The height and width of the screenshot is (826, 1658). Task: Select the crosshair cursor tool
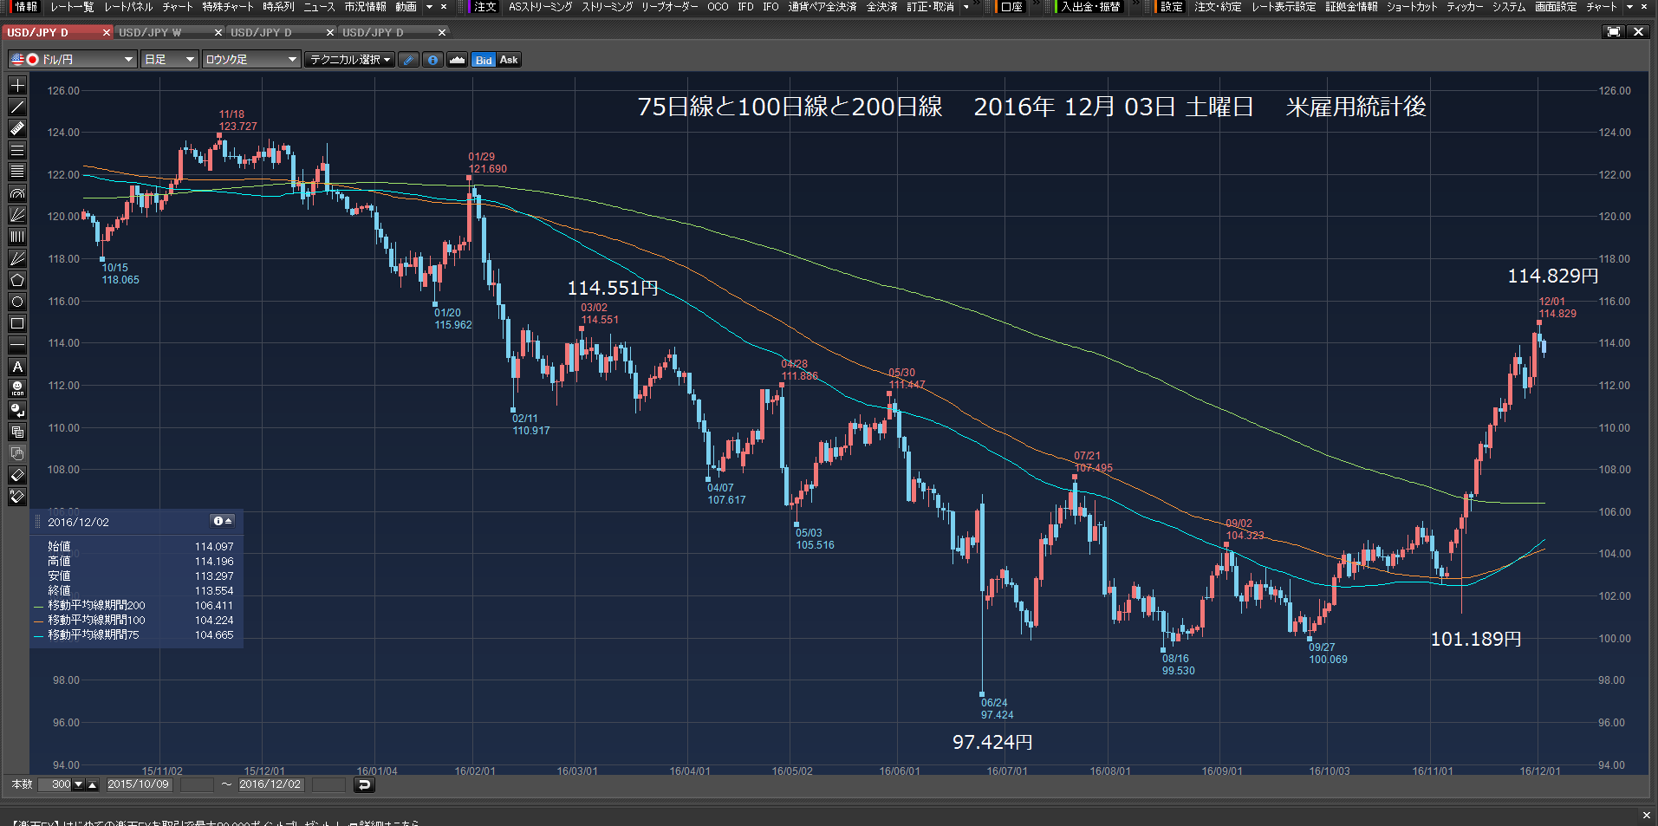tap(17, 85)
